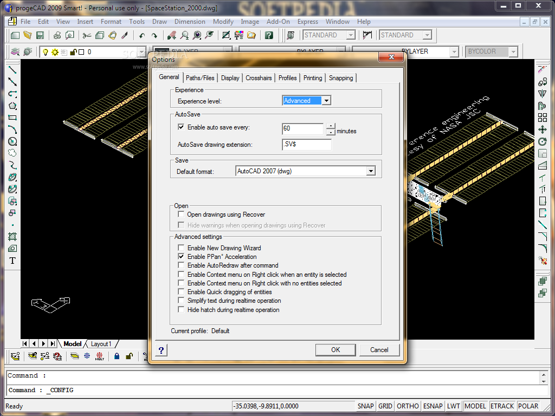Select the Circle draw tool
Image resolution: width=555 pixels, height=416 pixels.
pyautogui.click(x=12, y=141)
